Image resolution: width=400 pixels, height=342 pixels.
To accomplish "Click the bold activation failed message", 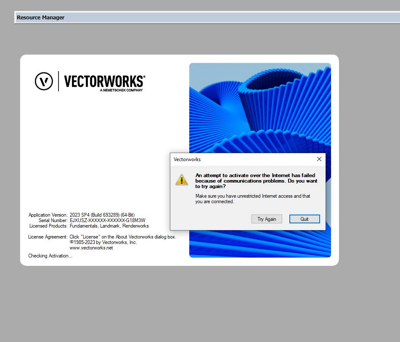I will coord(256,181).
